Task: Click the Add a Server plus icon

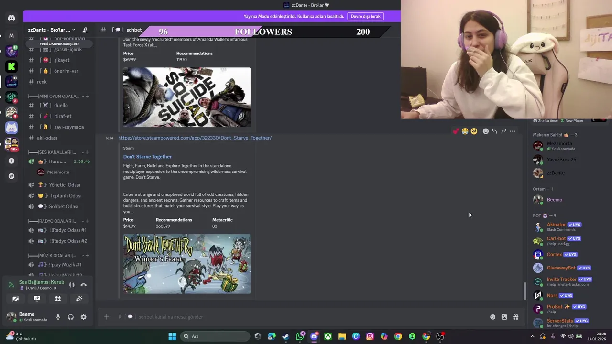Action: (x=11, y=161)
